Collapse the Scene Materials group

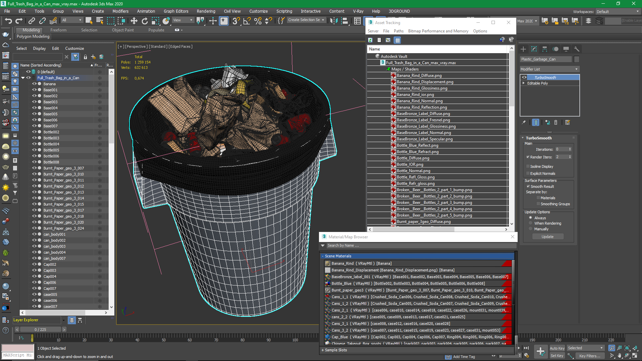coord(323,256)
